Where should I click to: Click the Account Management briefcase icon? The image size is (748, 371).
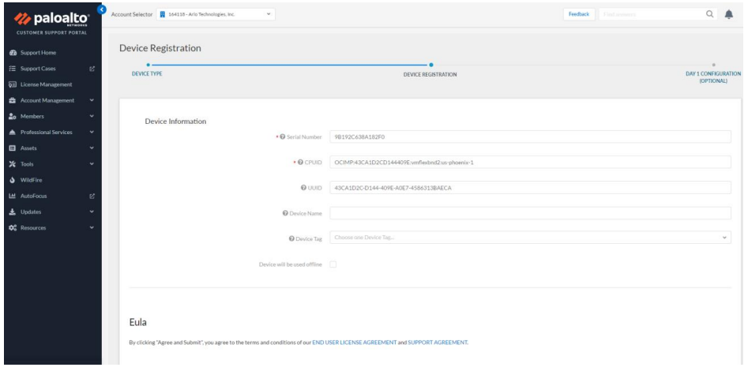click(13, 100)
